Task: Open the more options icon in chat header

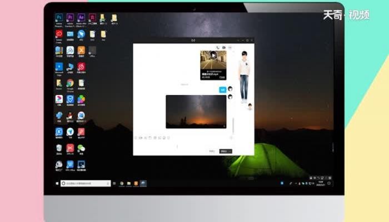Action: (x=230, y=47)
